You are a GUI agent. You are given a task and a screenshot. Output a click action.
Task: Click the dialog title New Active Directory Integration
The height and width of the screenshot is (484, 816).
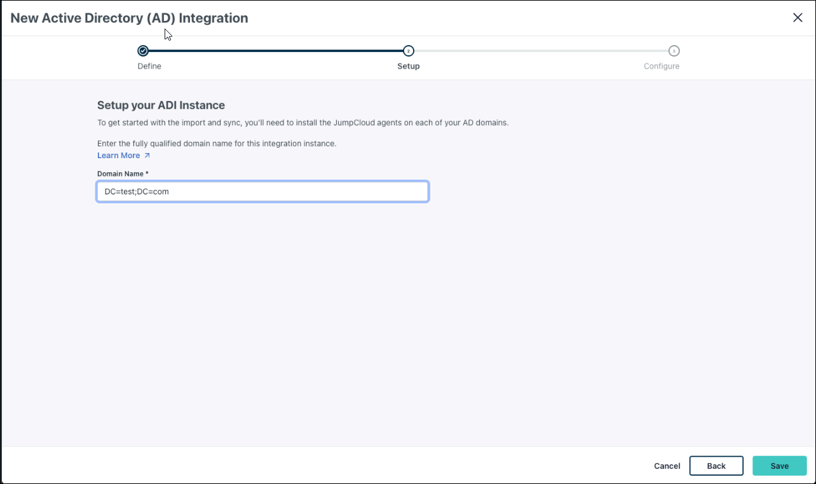coord(130,18)
